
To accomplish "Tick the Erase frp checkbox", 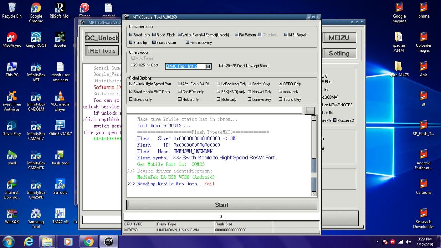I will (x=131, y=43).
